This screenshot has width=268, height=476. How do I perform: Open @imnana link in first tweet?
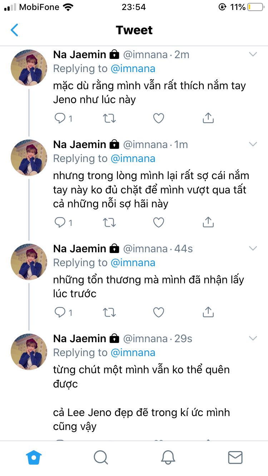pos(133,69)
